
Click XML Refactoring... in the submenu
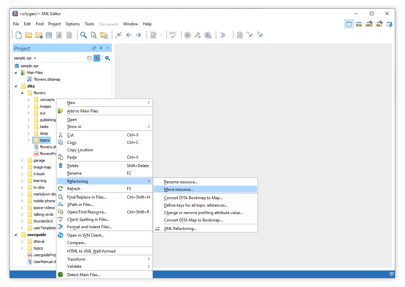[205, 229]
